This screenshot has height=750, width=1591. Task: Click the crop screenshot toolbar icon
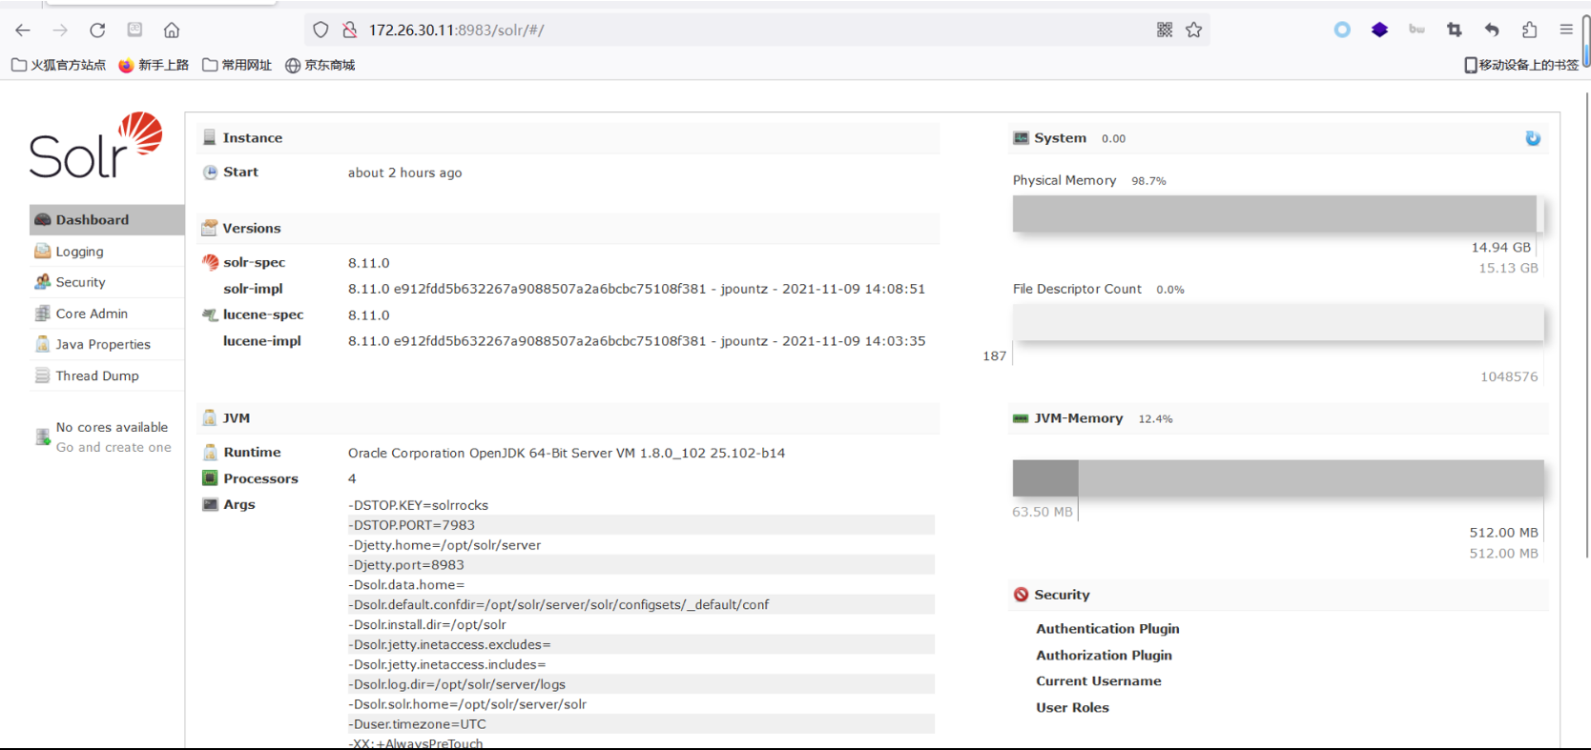point(1455,30)
